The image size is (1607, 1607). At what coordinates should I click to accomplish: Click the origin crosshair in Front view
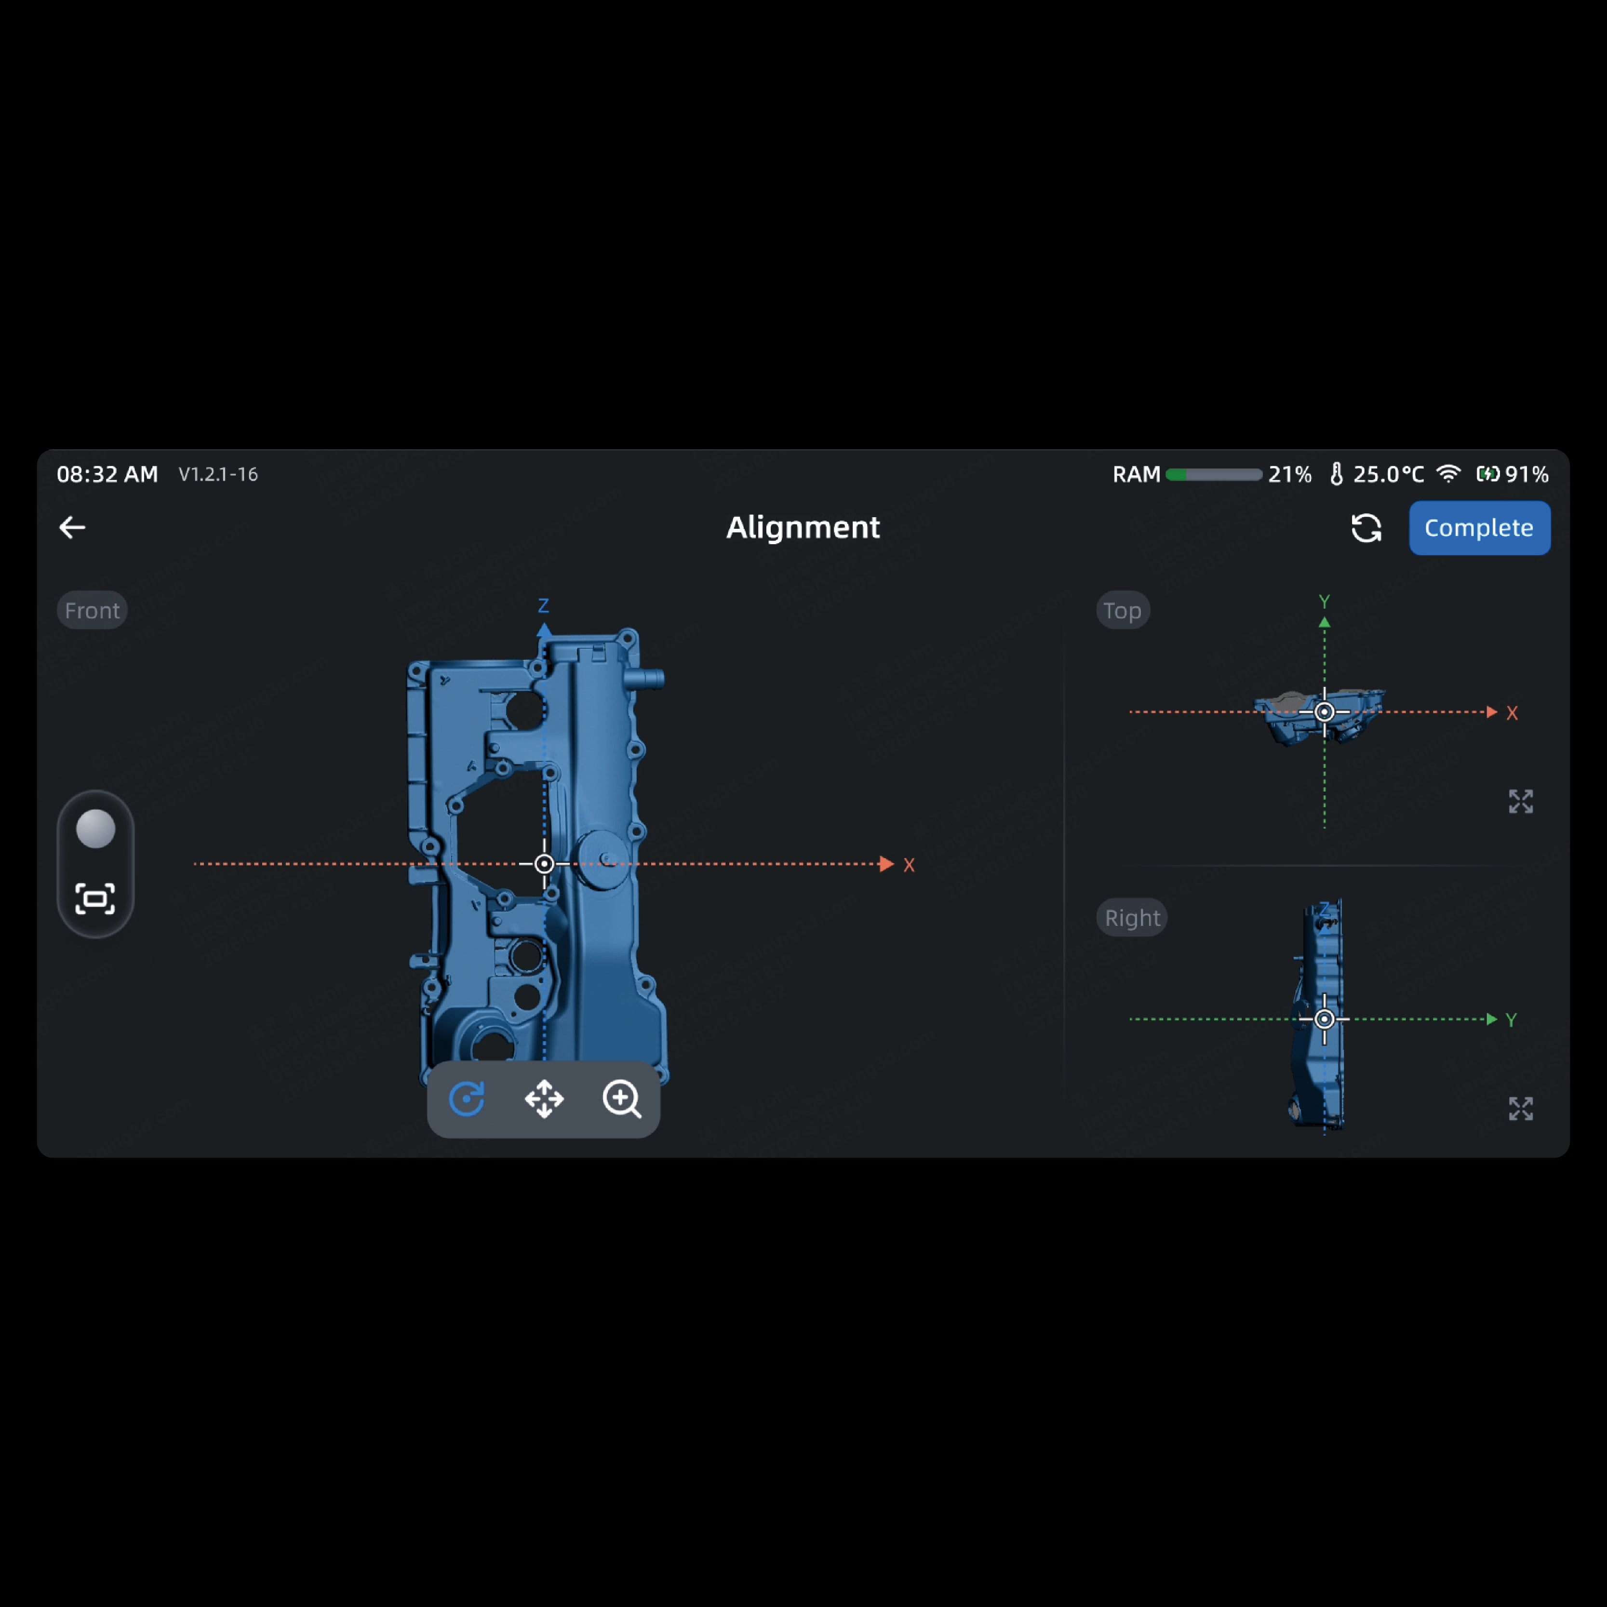pyautogui.click(x=544, y=864)
